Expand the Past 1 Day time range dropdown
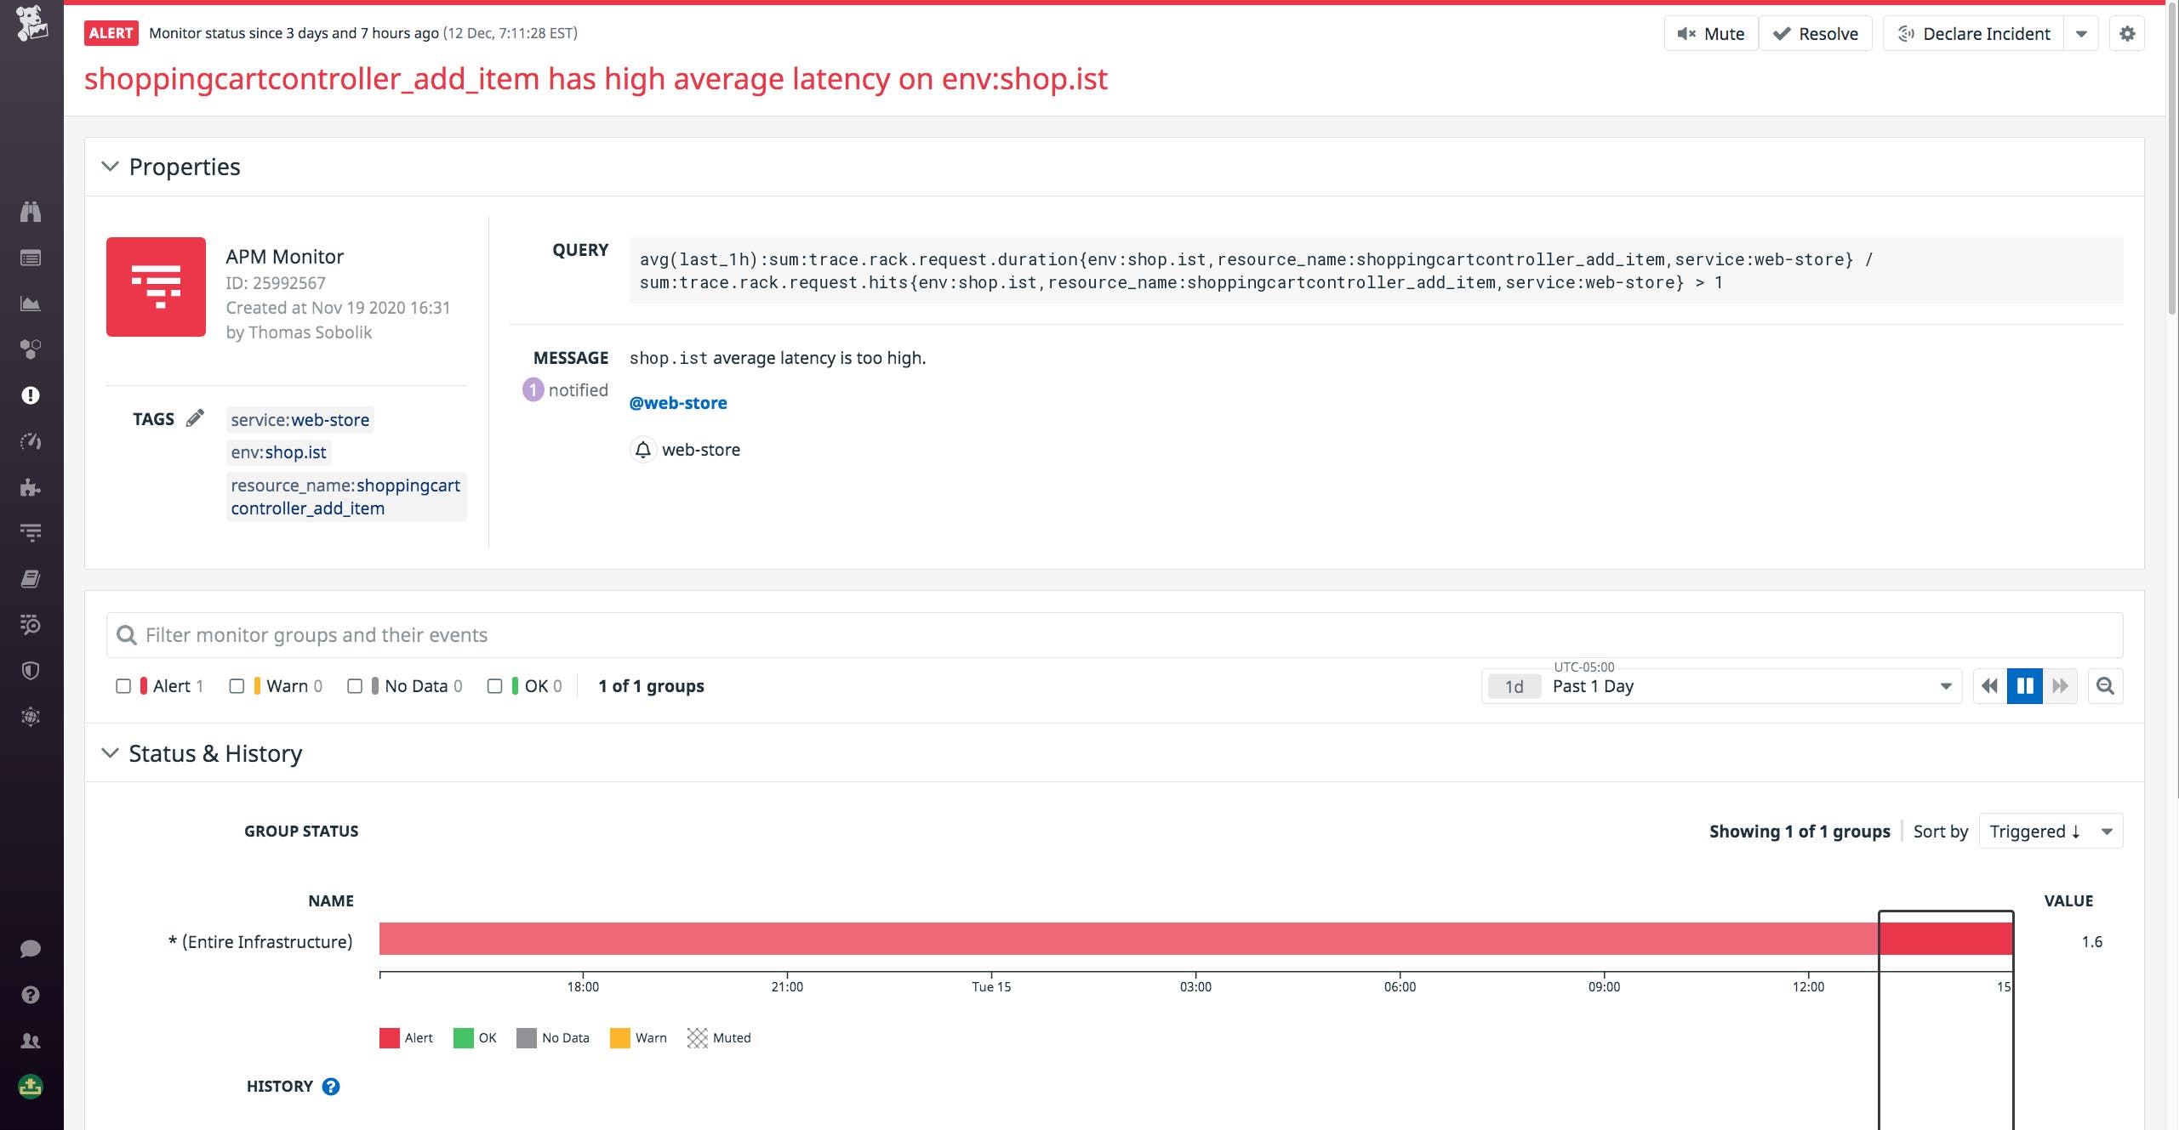Screen dimensions: 2179x1130 pyautogui.click(x=1947, y=685)
